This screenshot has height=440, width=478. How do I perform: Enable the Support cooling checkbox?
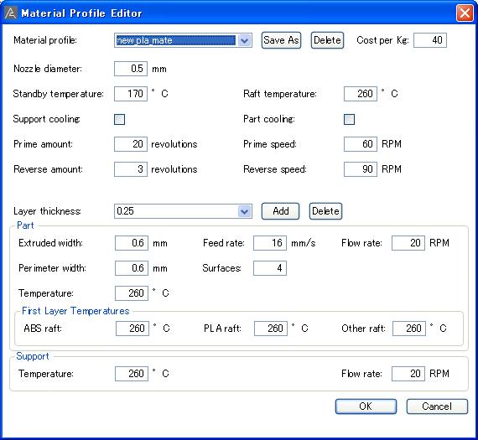tap(119, 119)
